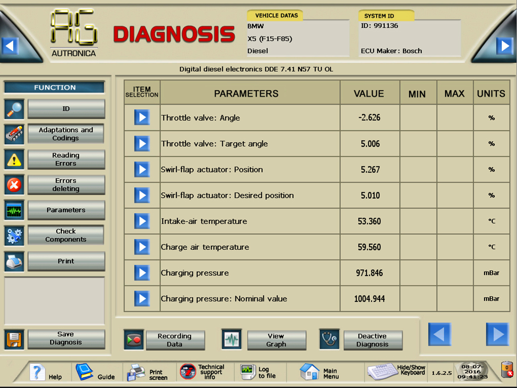This screenshot has width=517, height=388.
Task: Open the Guide from bottom bar
Action: pyautogui.click(x=95, y=373)
